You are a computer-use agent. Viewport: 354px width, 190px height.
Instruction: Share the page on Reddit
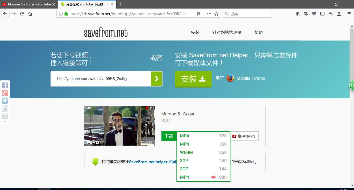pos(5,108)
